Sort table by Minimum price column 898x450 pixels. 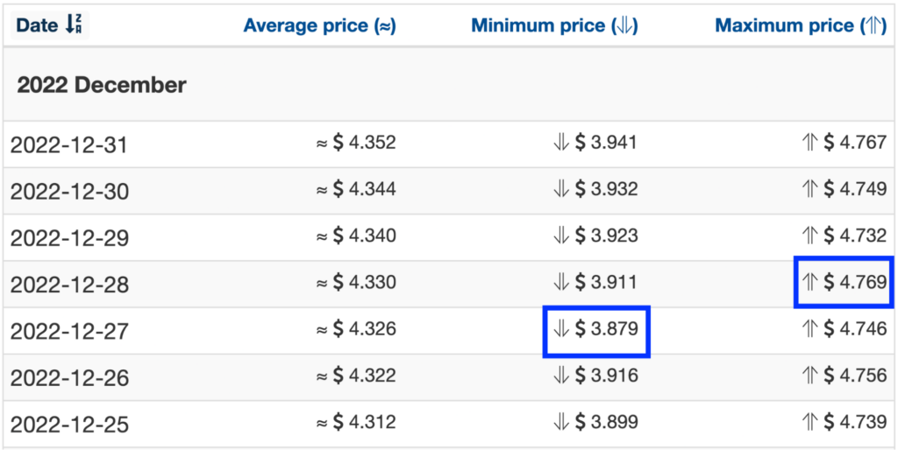[554, 25]
